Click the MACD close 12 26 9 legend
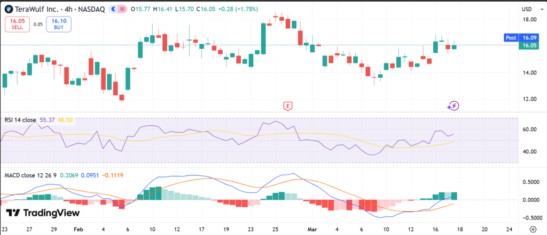Image resolution: width=547 pixels, height=235 pixels. tap(30, 175)
